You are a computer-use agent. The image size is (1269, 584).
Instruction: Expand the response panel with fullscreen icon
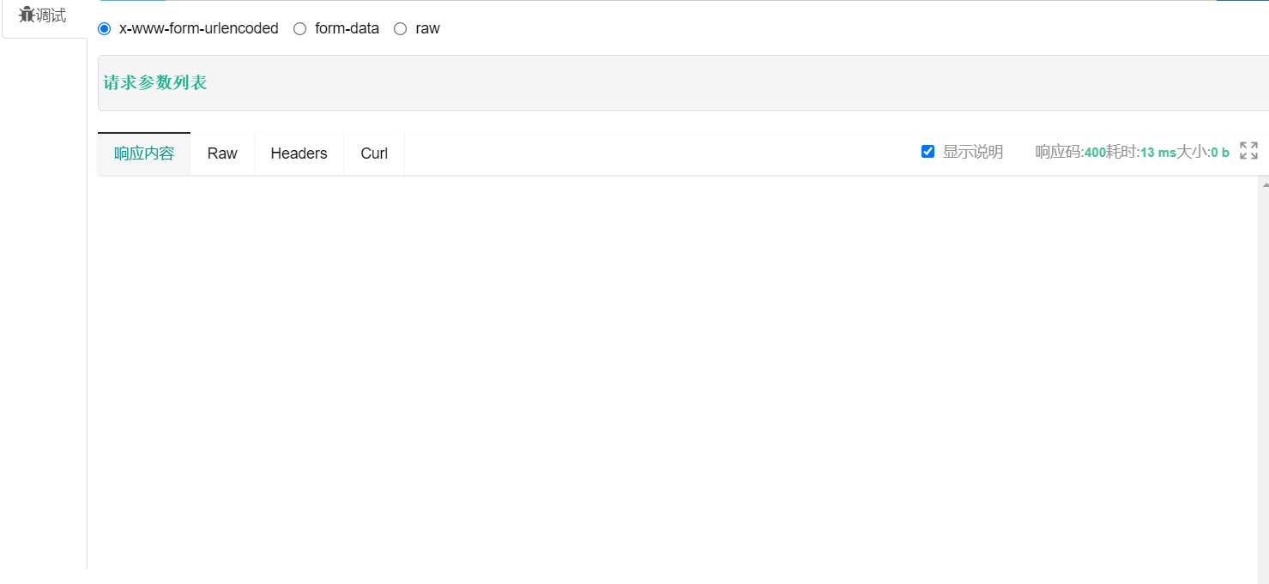(1249, 151)
